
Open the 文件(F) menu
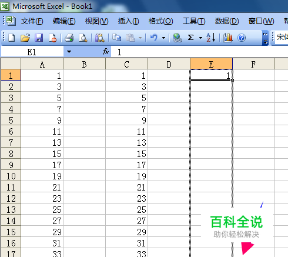click(x=32, y=21)
